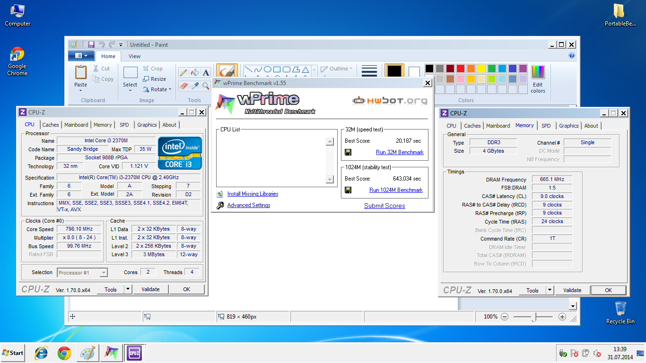
Task: Open the CPU tab in right CPU-Z window
Action: point(452,126)
